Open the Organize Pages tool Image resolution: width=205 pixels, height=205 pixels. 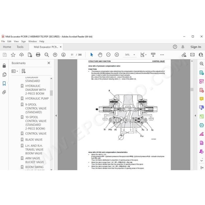tap(201, 81)
